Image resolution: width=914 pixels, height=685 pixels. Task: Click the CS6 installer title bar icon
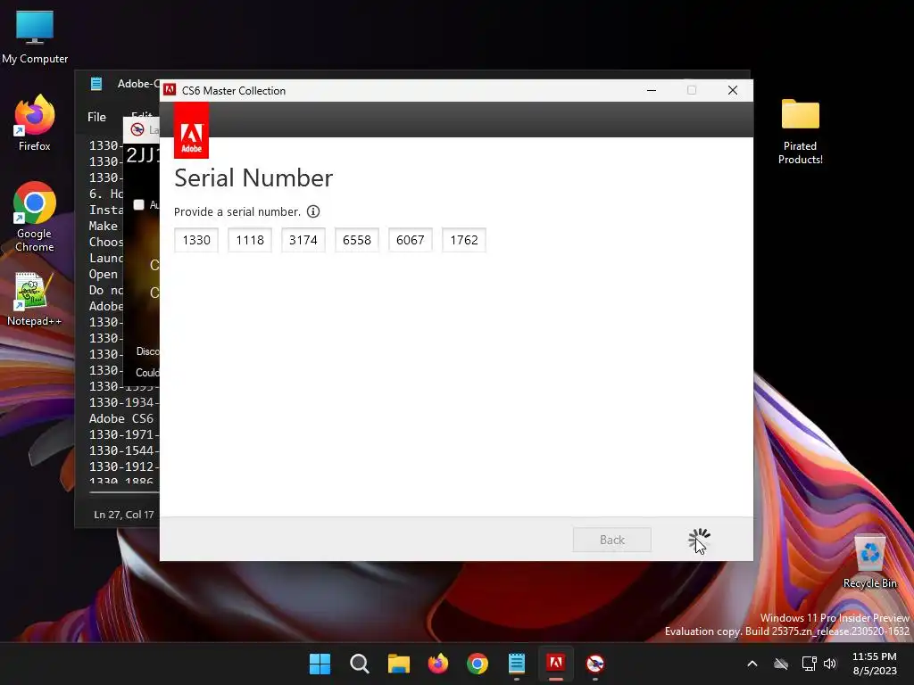(170, 90)
